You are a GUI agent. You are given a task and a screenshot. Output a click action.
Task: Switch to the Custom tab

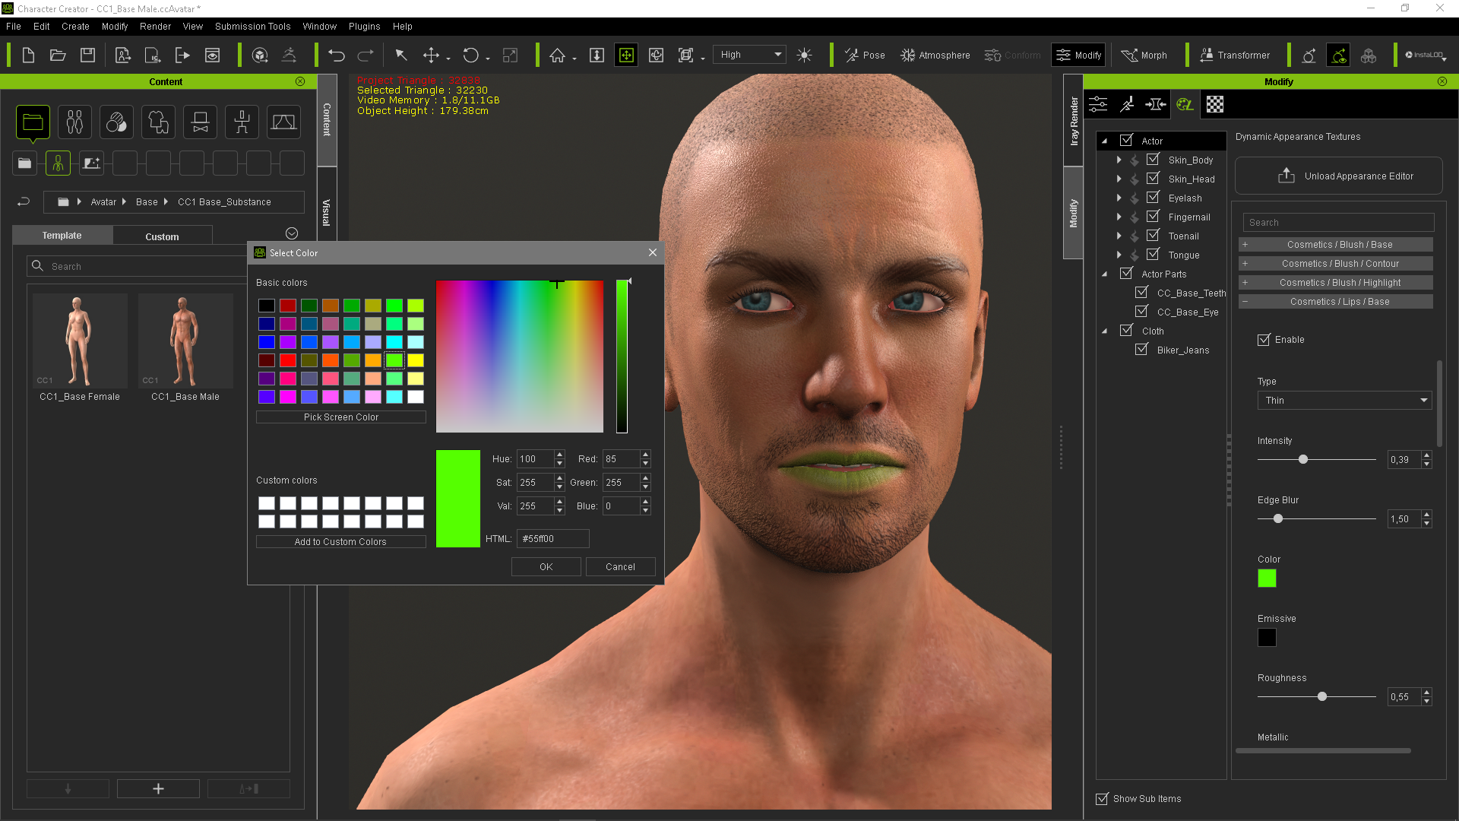coord(162,236)
